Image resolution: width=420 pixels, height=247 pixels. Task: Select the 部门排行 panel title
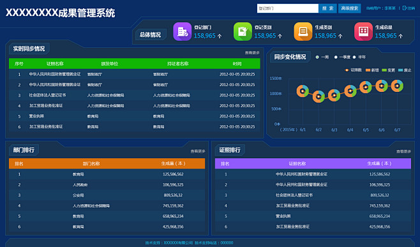(24, 150)
